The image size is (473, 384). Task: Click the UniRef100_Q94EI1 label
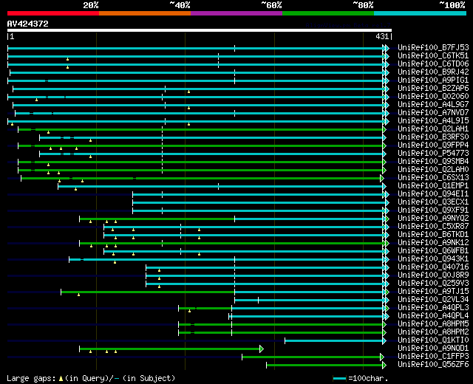[433, 194]
